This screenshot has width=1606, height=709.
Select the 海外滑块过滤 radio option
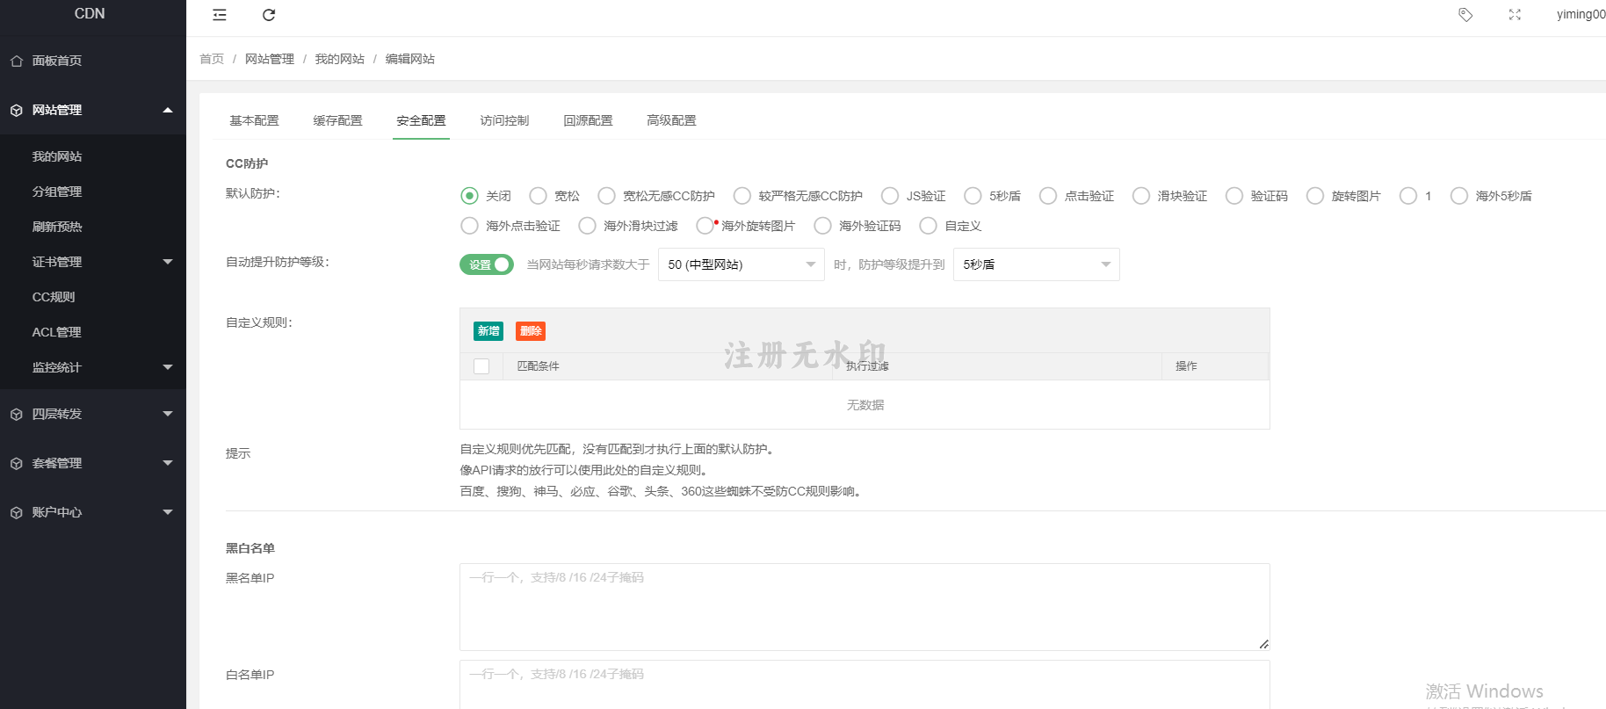pos(587,226)
